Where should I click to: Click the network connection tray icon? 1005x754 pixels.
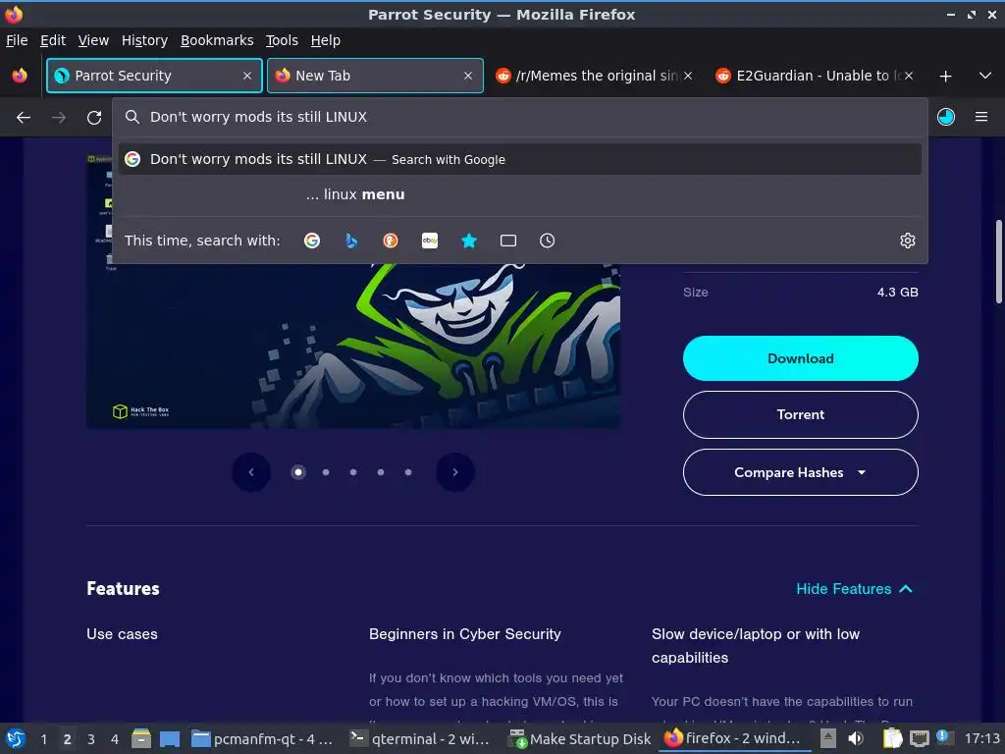(919, 738)
